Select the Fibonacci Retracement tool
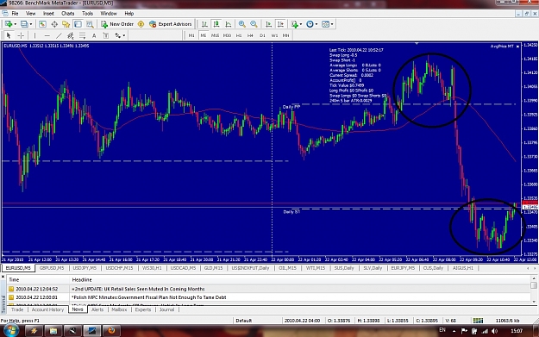Viewport: 539px width, 337px height. point(83,35)
